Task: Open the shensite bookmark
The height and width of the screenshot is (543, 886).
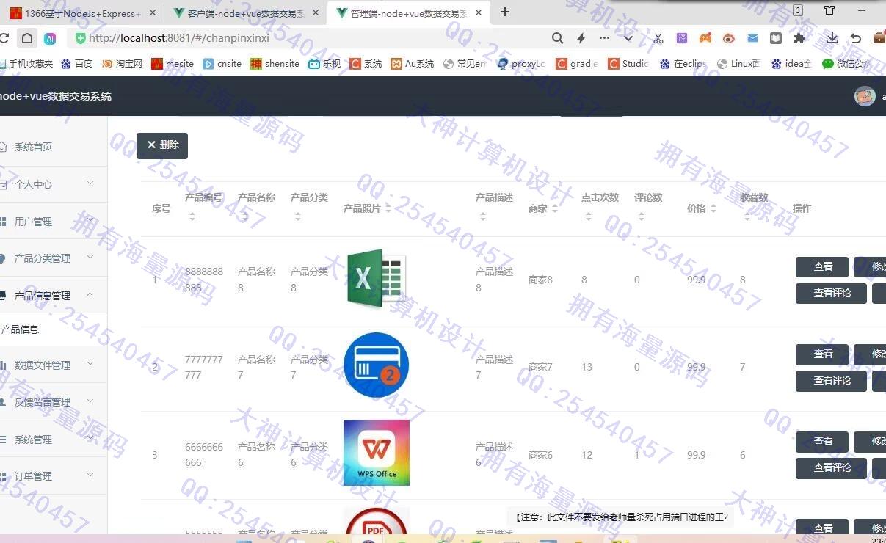Action: pyautogui.click(x=275, y=64)
